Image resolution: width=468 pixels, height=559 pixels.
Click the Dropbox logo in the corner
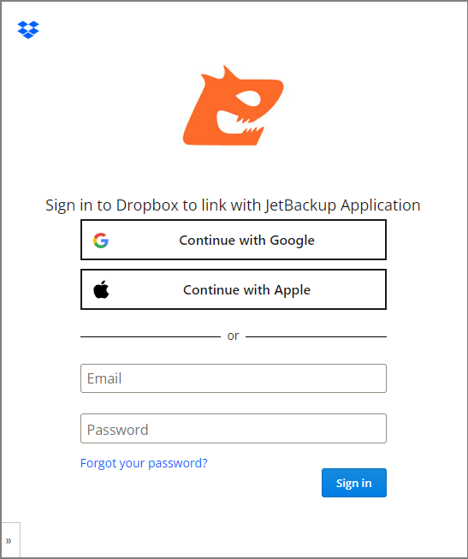28,30
